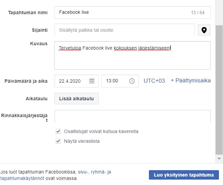Click the underlined word "Tervetuloa" in description
Viewport: 223px width, 185px height.
point(70,48)
